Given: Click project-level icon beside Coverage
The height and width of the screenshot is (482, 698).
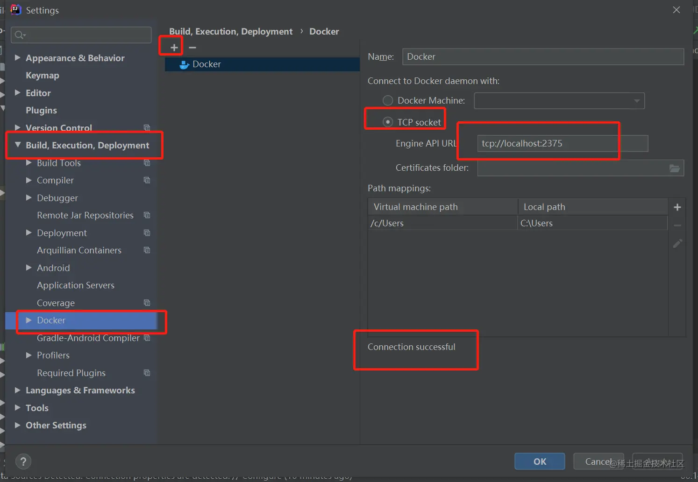Looking at the screenshot, I should [x=147, y=303].
